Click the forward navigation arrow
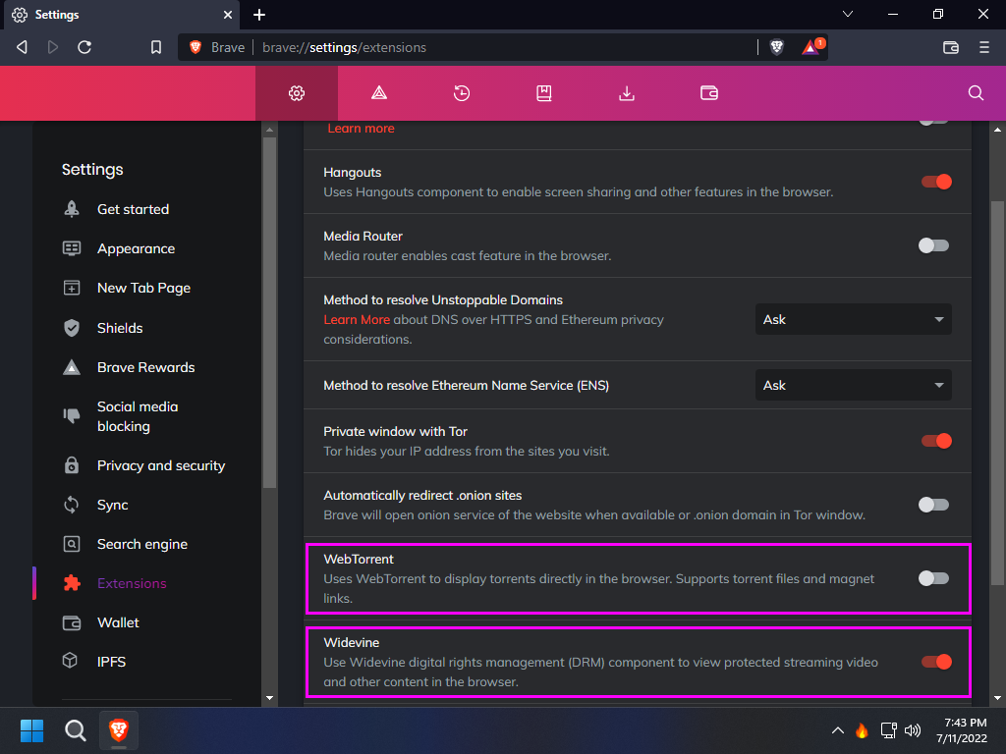The width and height of the screenshot is (1006, 754). click(53, 47)
